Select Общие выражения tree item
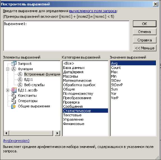Image resolution: width=161 pixels, height=160 pixels. click(34, 106)
